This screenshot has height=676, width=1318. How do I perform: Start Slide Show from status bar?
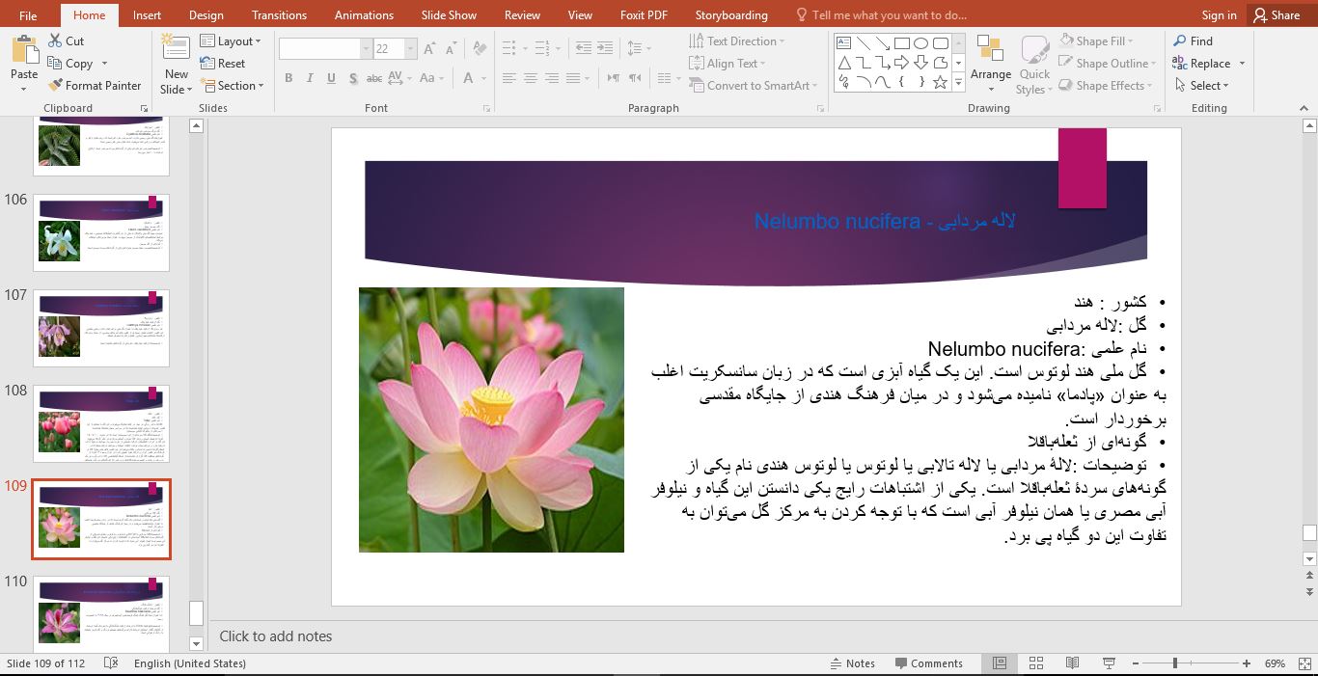[x=1109, y=663]
